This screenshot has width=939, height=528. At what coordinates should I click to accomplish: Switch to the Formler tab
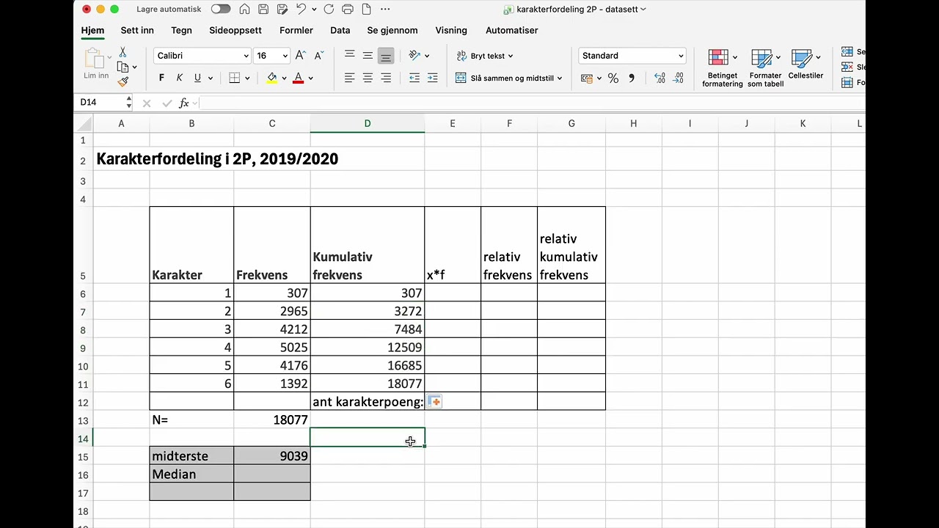point(296,30)
